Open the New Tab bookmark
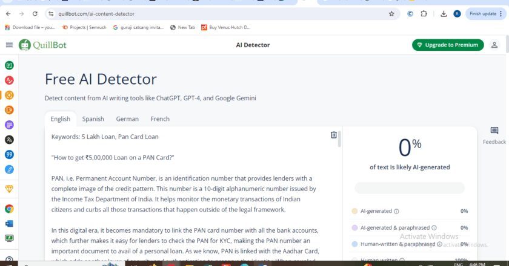Screen dimensions: 509x266 182,28
